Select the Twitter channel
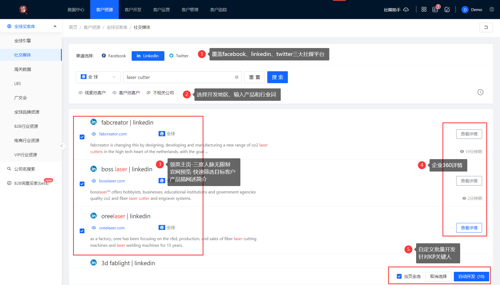The width and height of the screenshot is (500, 285). point(179,56)
